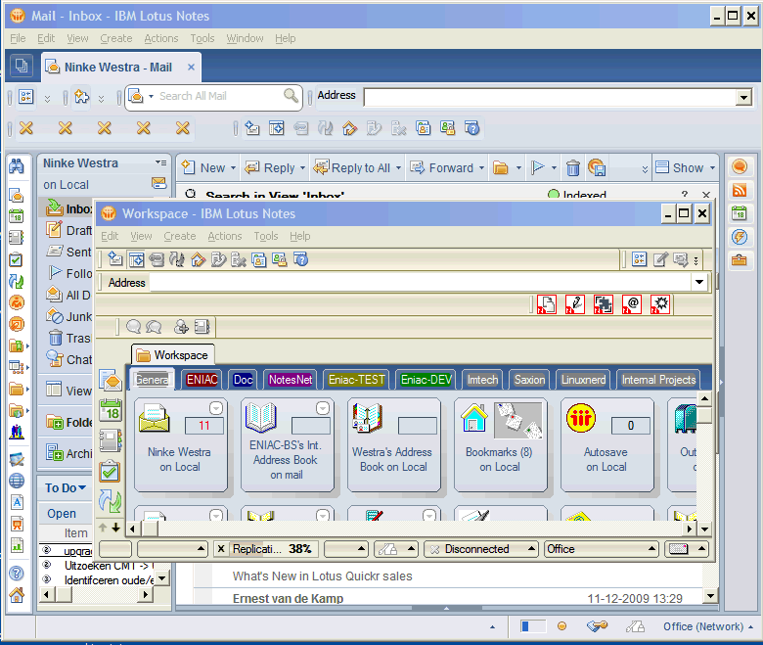
Task: Expand the Show dropdown in the mail toolbar
Action: [x=712, y=168]
